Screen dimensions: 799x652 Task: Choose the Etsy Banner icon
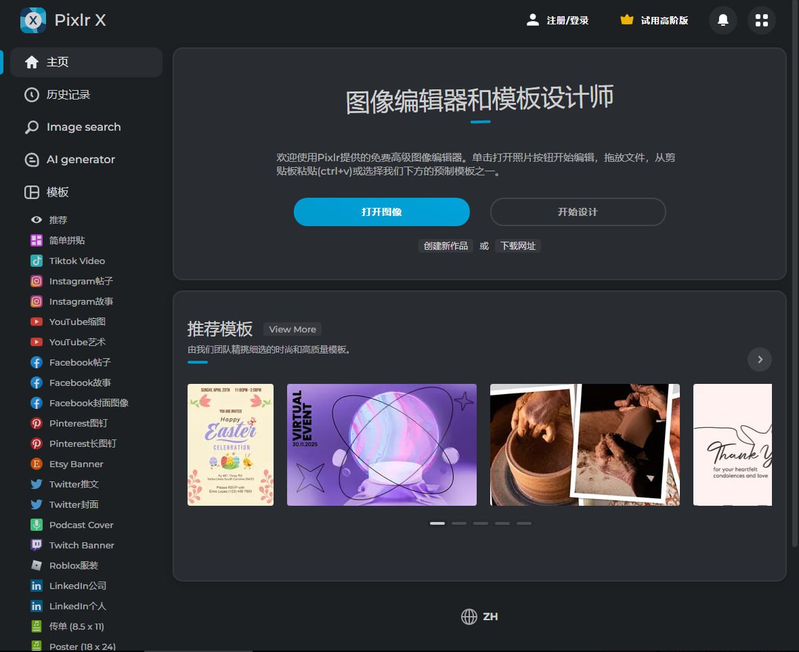tap(37, 464)
